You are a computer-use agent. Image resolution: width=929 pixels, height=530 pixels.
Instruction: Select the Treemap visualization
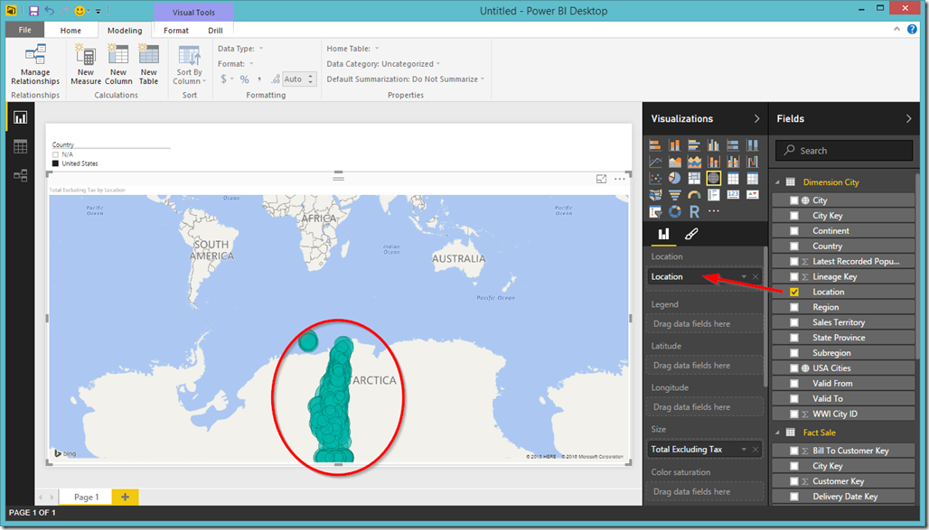pyautogui.click(x=694, y=178)
